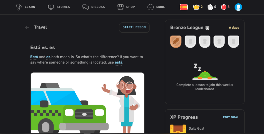
Task: Click the back arrow beside Travel
Action: pyautogui.click(x=27, y=27)
